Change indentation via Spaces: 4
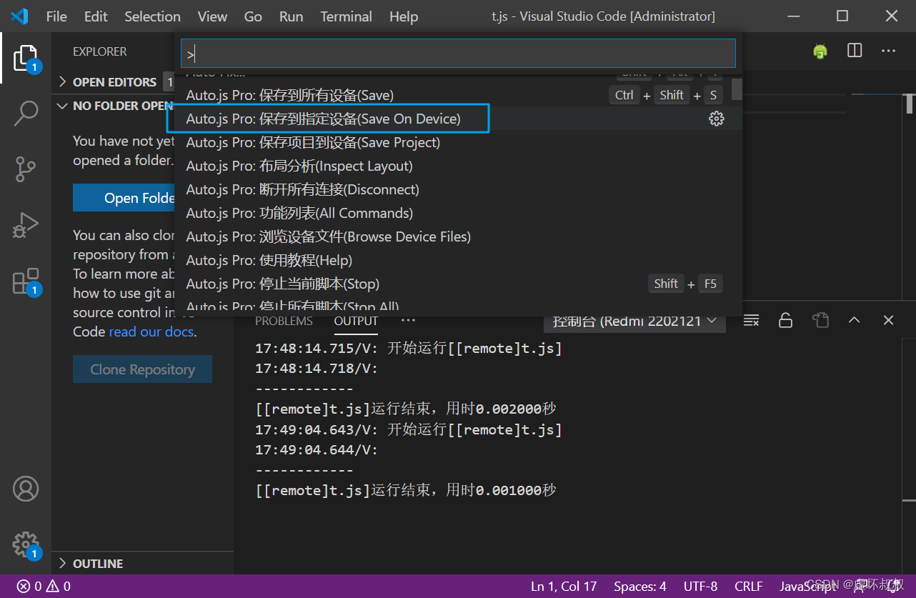This screenshot has height=598, width=916. pos(640,587)
